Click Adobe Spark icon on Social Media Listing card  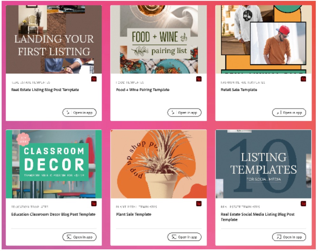click(x=303, y=203)
